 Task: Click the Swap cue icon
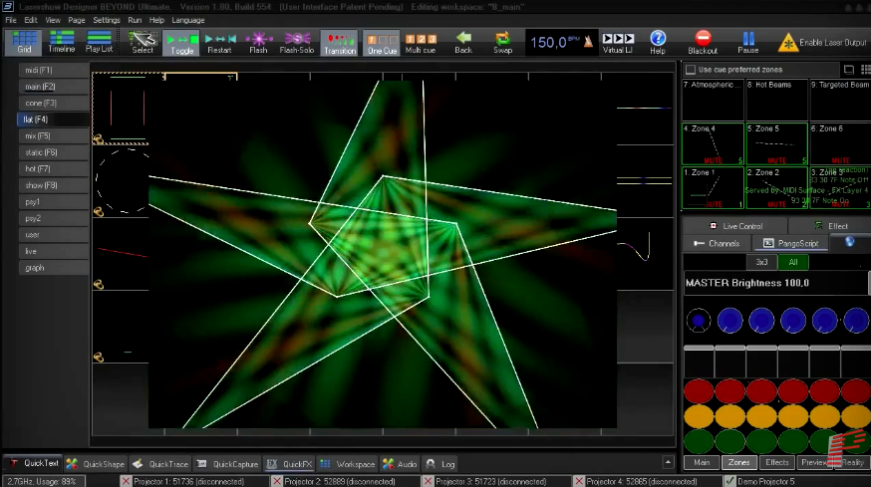tap(502, 42)
